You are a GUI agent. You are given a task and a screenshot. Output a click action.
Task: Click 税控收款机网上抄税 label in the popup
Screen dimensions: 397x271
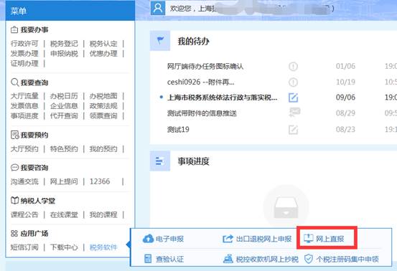(267, 259)
